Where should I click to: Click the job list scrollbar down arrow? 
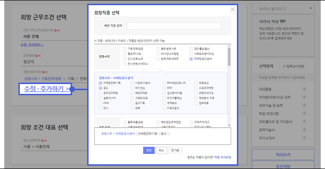coord(229,125)
